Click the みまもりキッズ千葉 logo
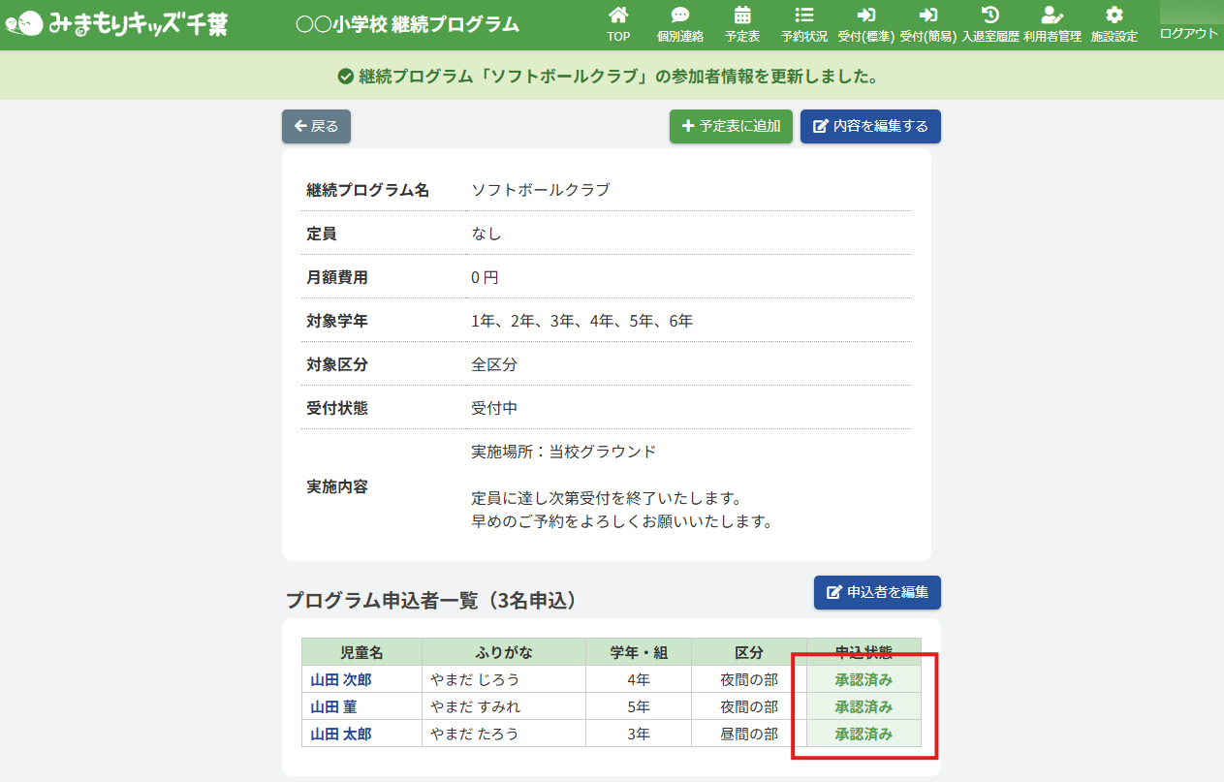Image resolution: width=1224 pixels, height=782 pixels. click(x=116, y=24)
